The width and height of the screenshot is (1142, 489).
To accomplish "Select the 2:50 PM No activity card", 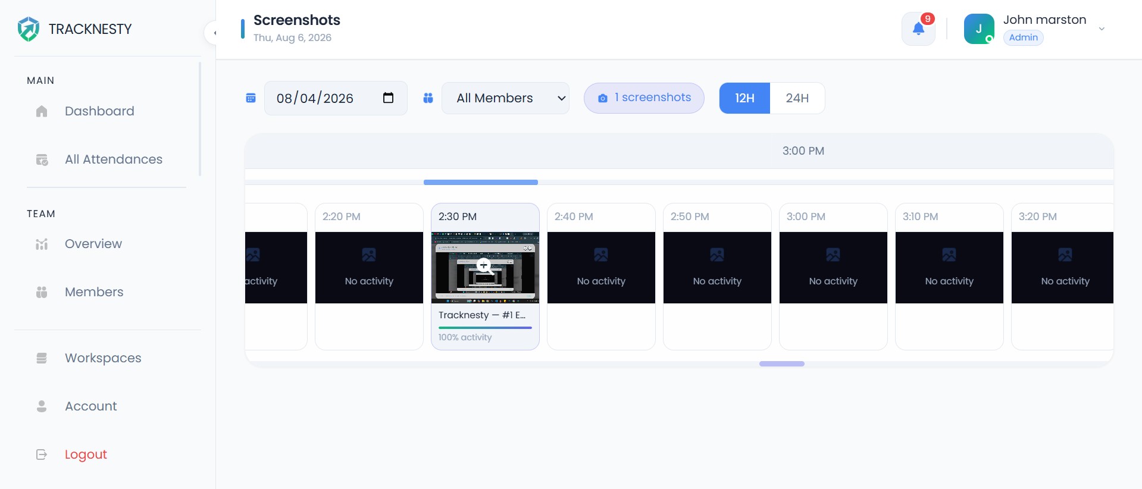I will [x=717, y=277].
